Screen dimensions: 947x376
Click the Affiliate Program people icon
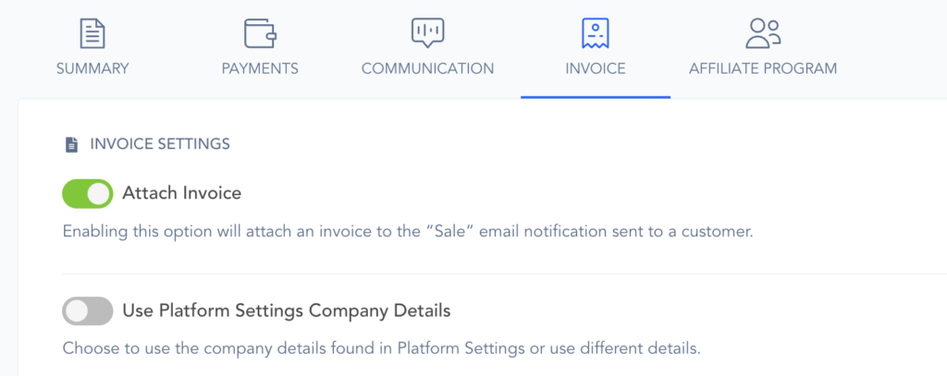[x=763, y=33]
